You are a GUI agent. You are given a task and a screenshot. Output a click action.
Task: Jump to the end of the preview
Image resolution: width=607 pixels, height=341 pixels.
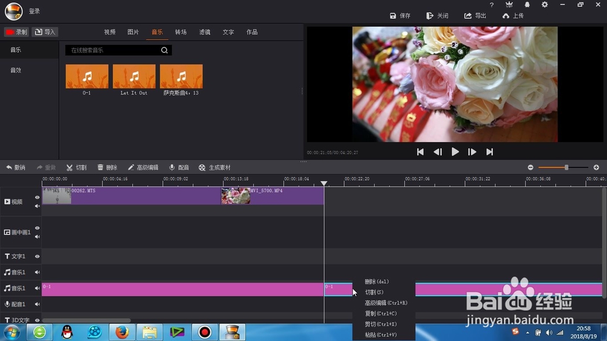coord(490,152)
